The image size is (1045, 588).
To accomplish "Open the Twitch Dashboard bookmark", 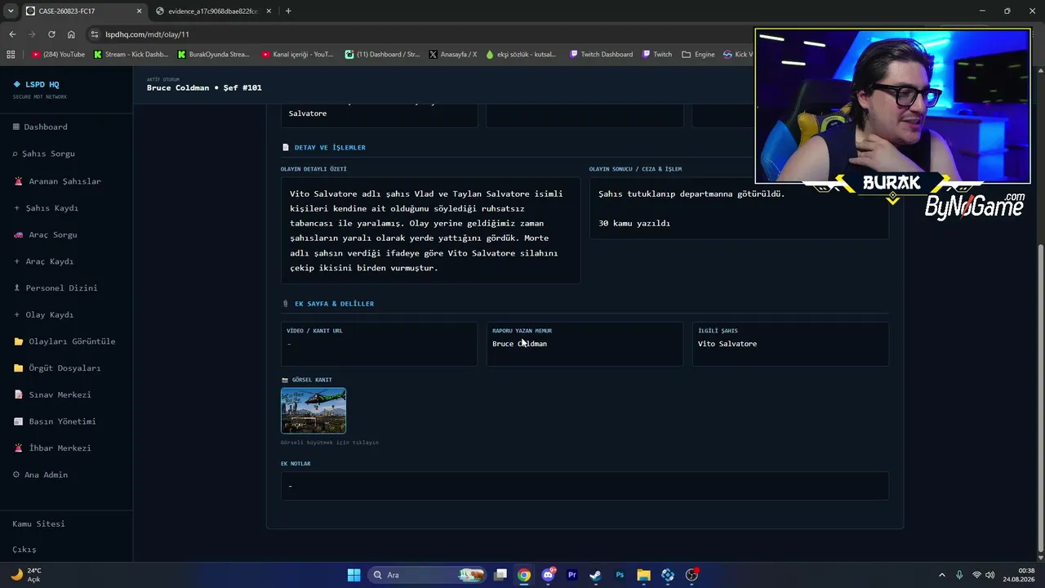I will [601, 55].
